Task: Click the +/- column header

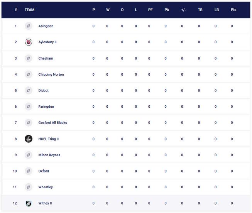Action: (x=183, y=10)
